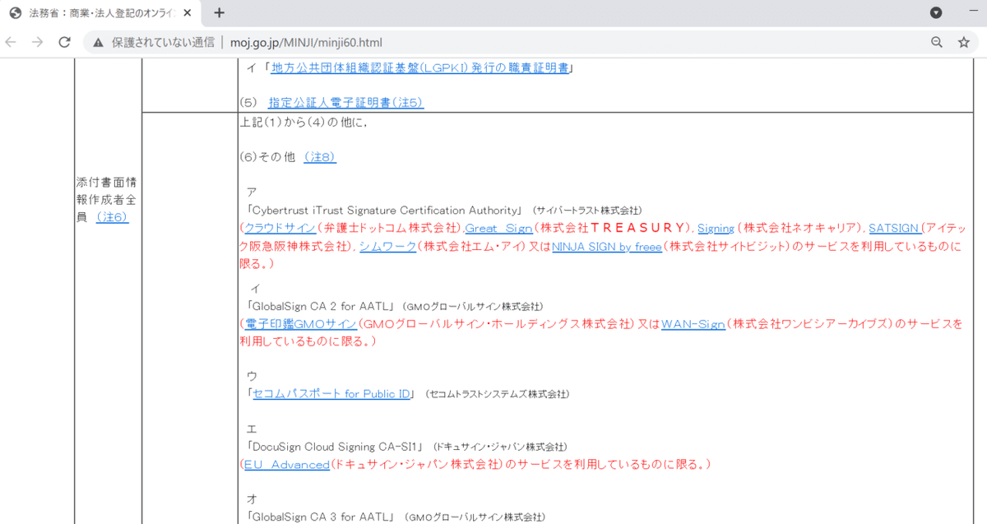The width and height of the screenshot is (987, 524).
Task: Click the 指定公証人電子証明書(注5) link
Action: 344,101
